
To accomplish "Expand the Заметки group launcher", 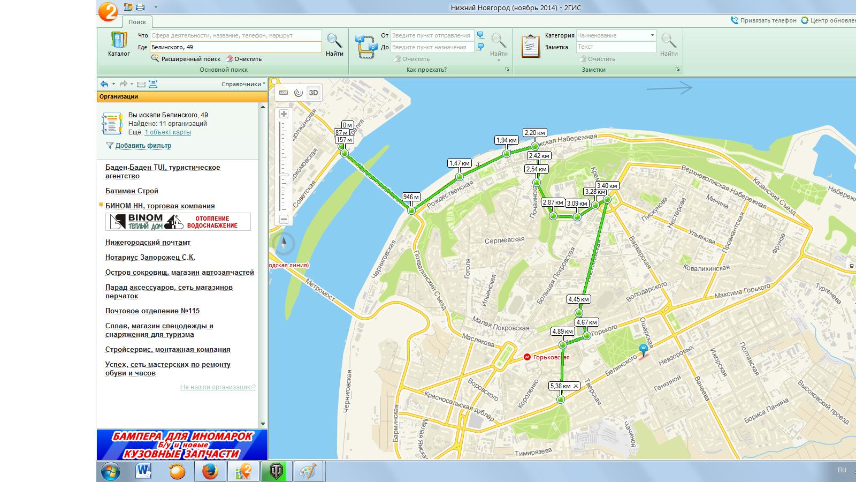I will click(x=677, y=70).
